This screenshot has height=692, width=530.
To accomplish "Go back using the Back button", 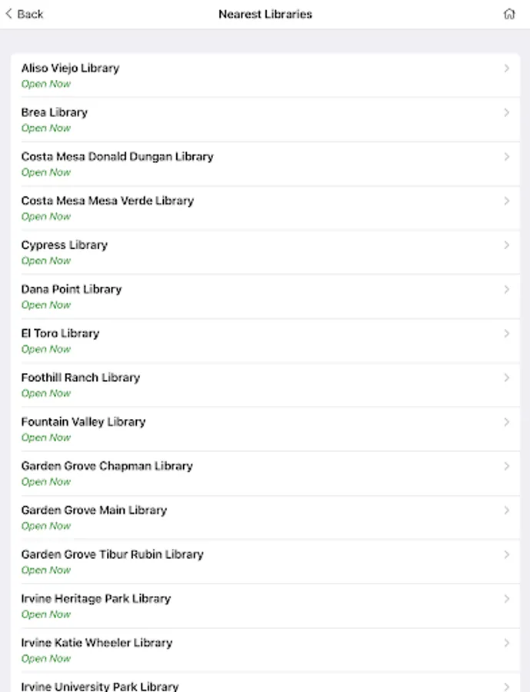I will point(25,14).
